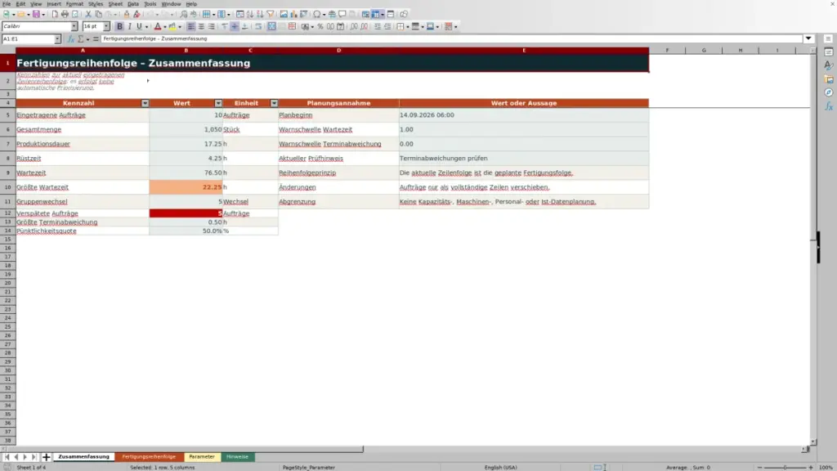Viewport: 837px width, 471px height.
Task: Toggle Italic formatting
Action: (x=130, y=27)
